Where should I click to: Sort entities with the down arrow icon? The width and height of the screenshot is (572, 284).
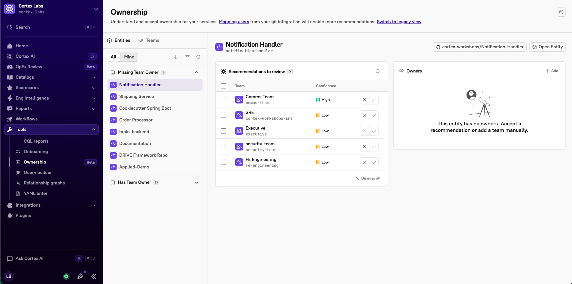click(x=176, y=57)
